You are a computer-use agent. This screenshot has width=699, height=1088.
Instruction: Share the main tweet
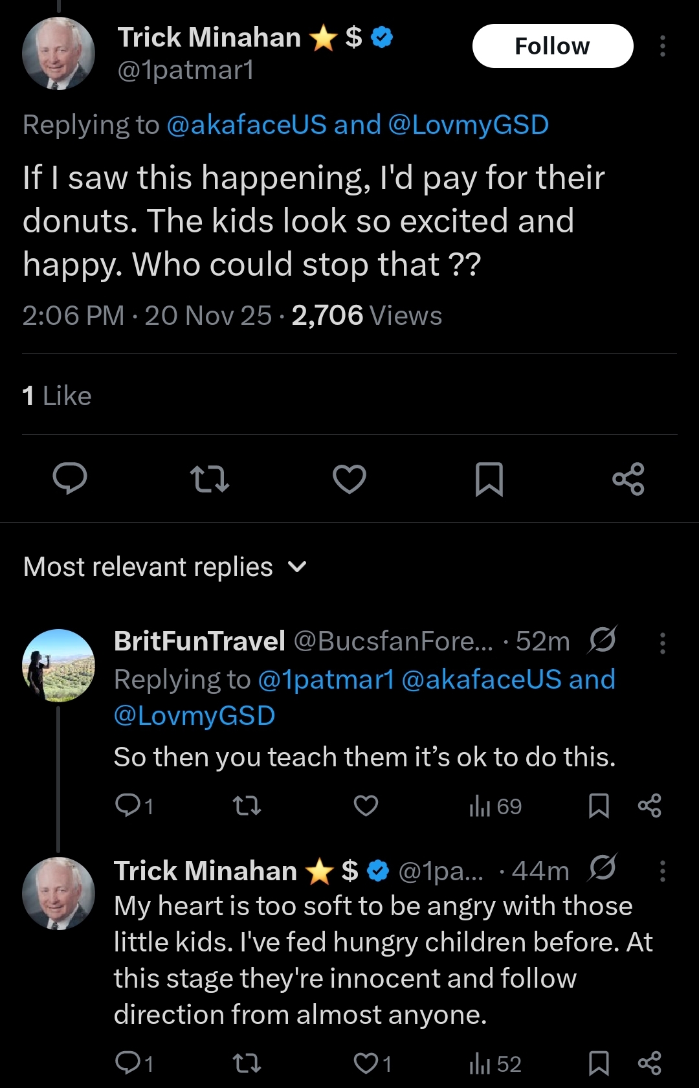click(x=628, y=479)
